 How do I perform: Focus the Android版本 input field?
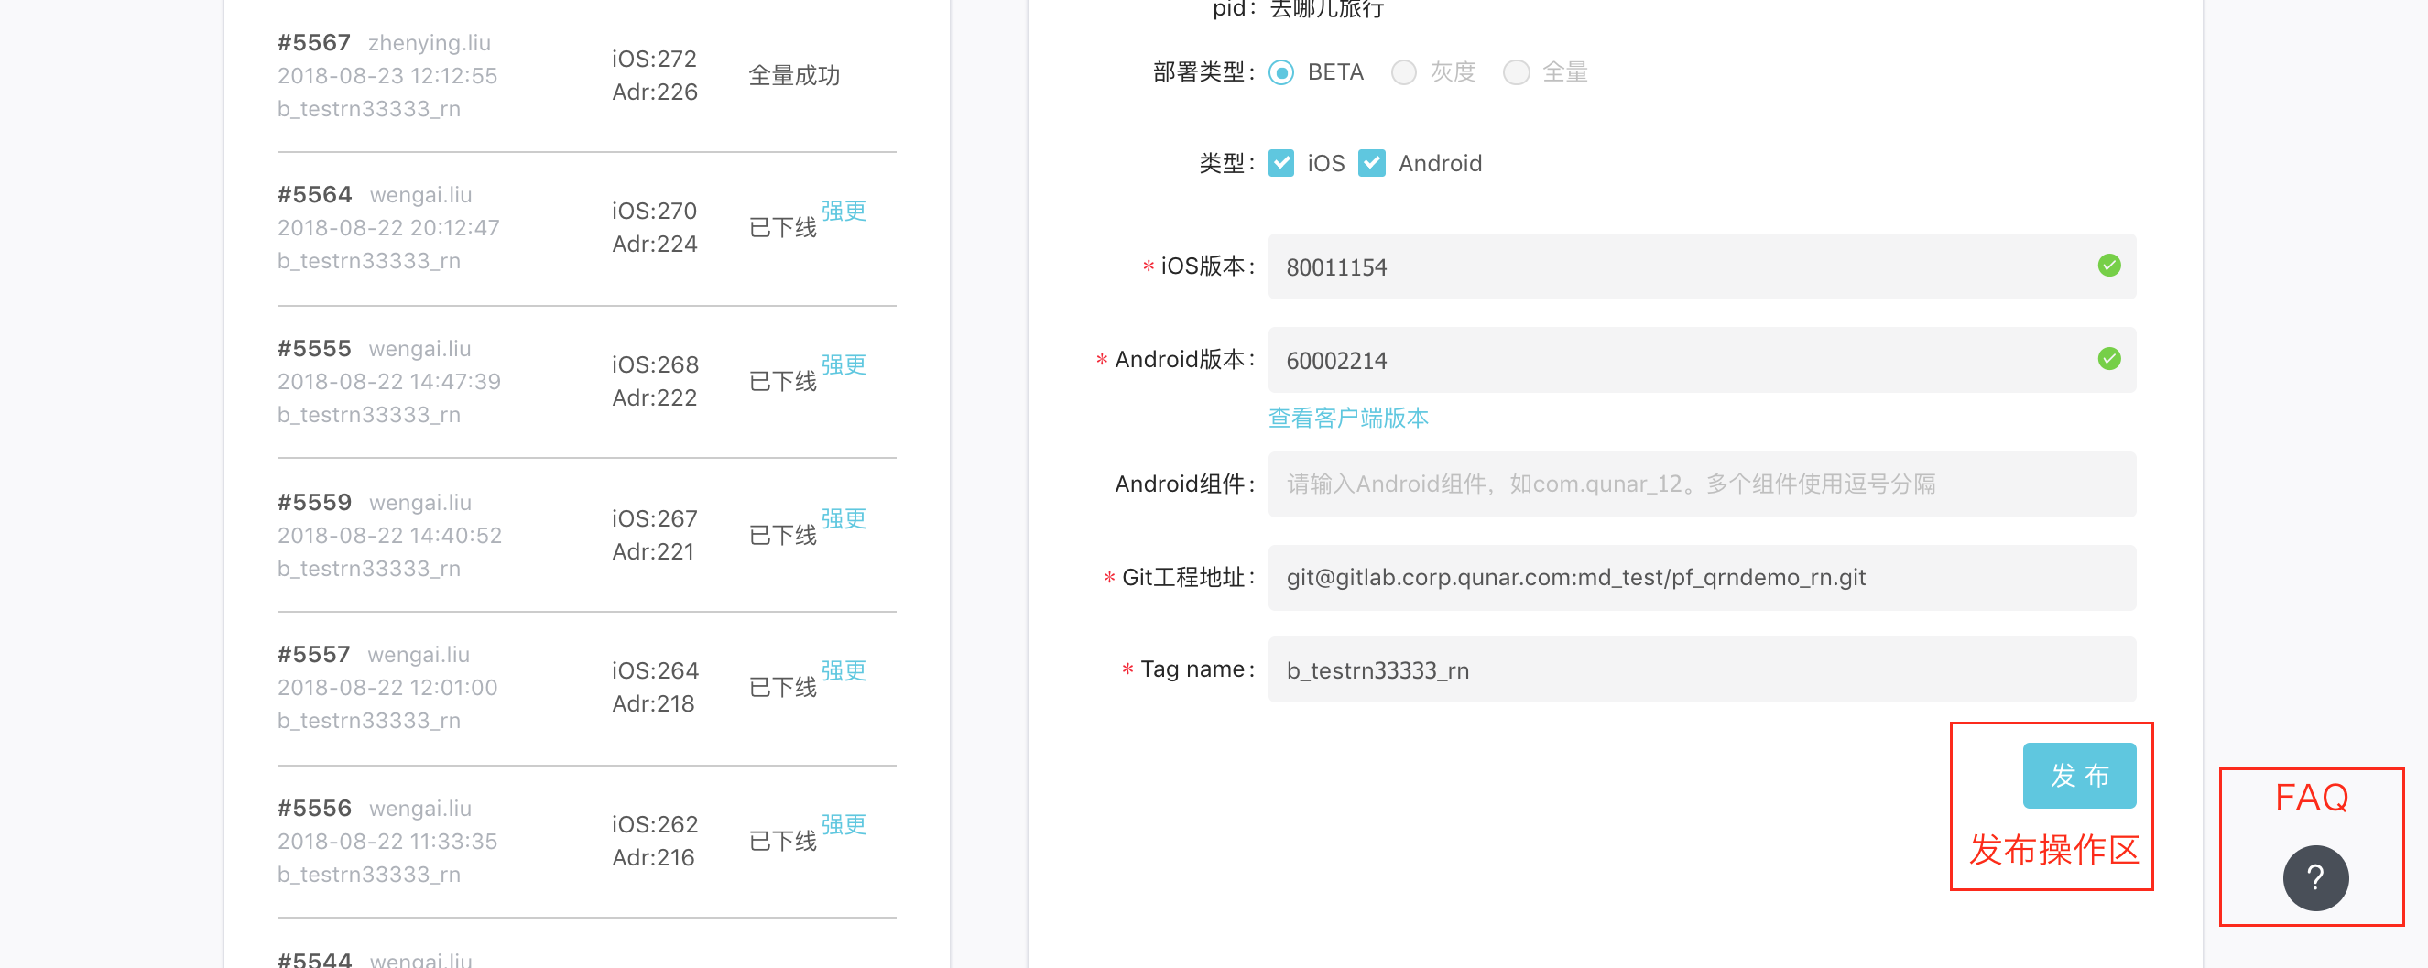[1702, 360]
